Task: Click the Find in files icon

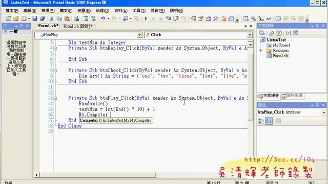Action: 76,18
